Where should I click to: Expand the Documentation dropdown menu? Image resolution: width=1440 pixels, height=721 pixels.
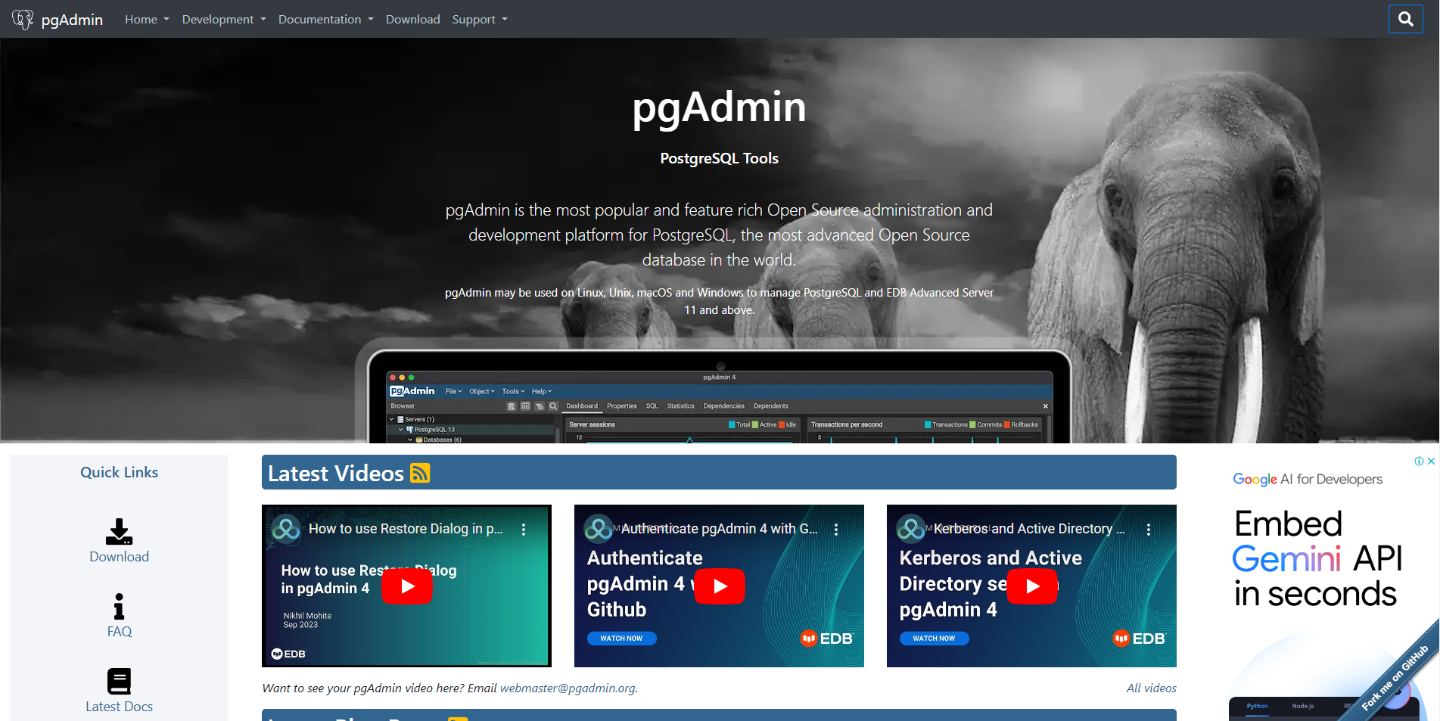[x=325, y=19]
